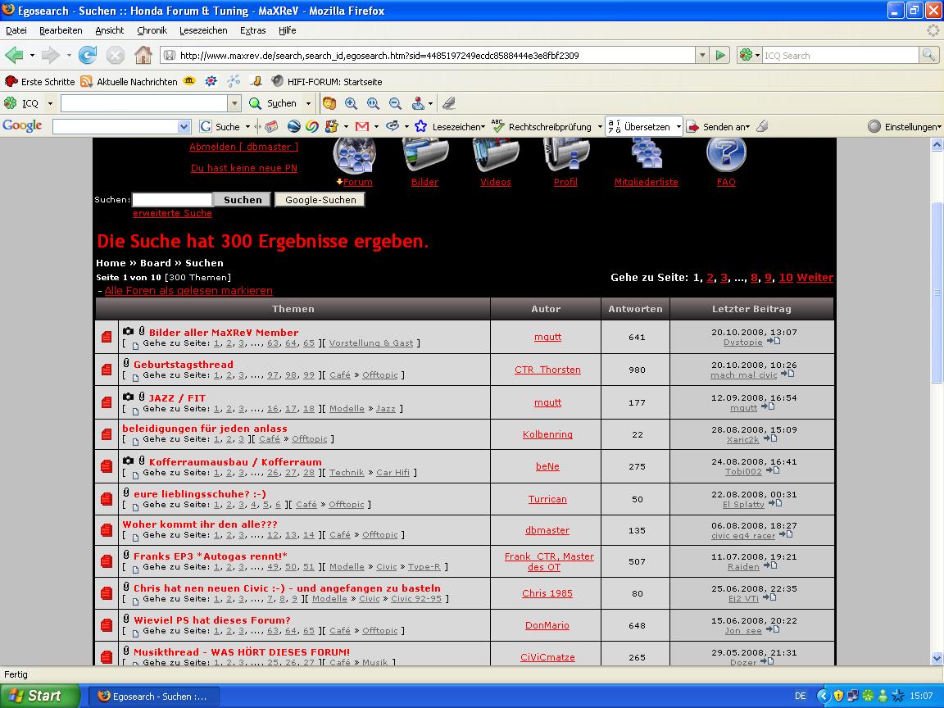Click the Abmelden dbmaster link
Viewport: 944px width, 708px height.
[243, 147]
